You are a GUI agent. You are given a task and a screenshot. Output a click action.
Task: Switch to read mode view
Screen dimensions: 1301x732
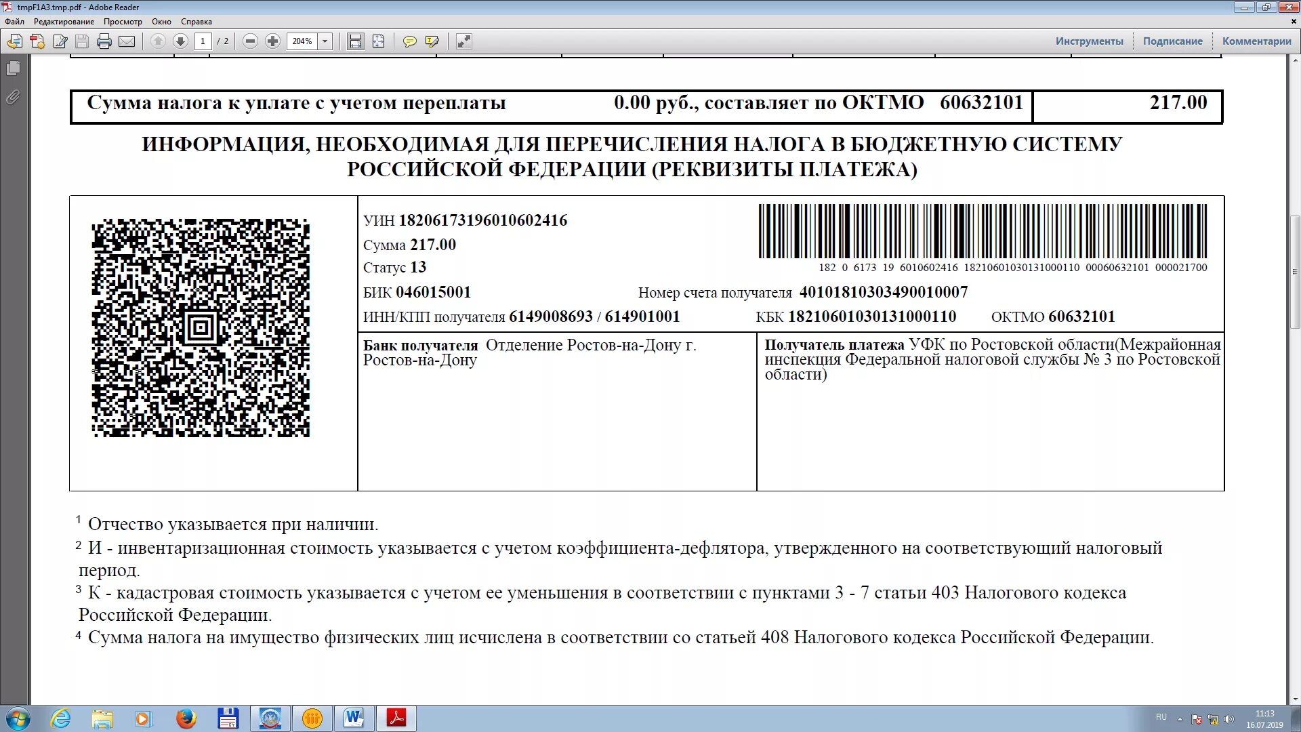click(x=463, y=41)
